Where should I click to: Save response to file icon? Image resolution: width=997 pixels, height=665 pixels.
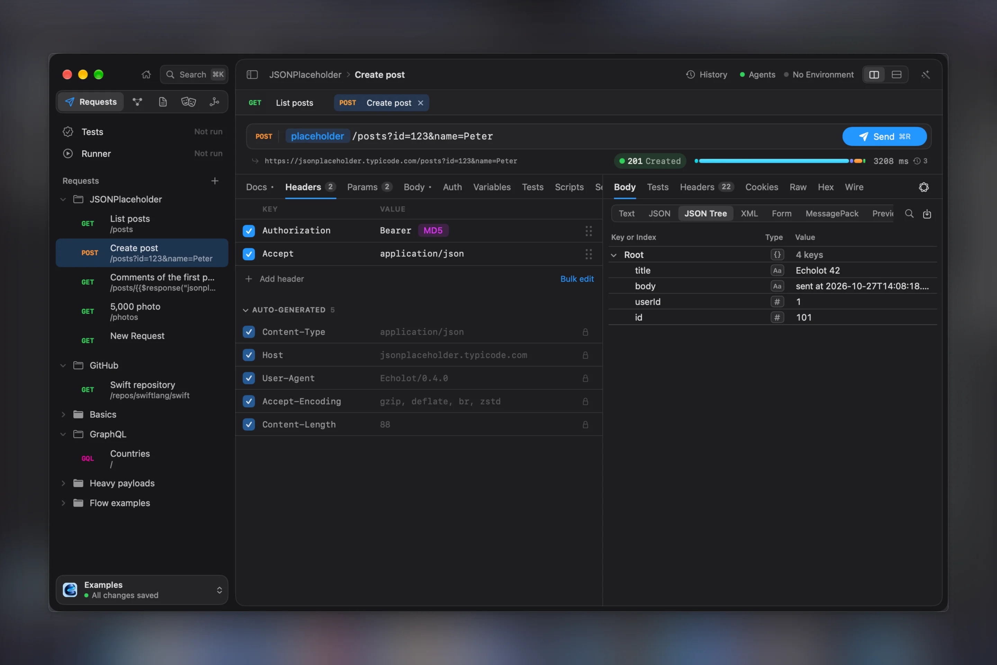[x=927, y=214]
